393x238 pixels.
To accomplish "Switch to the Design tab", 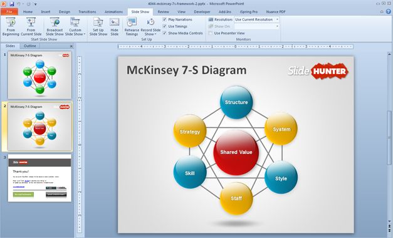I will pyautogui.click(x=65, y=12).
